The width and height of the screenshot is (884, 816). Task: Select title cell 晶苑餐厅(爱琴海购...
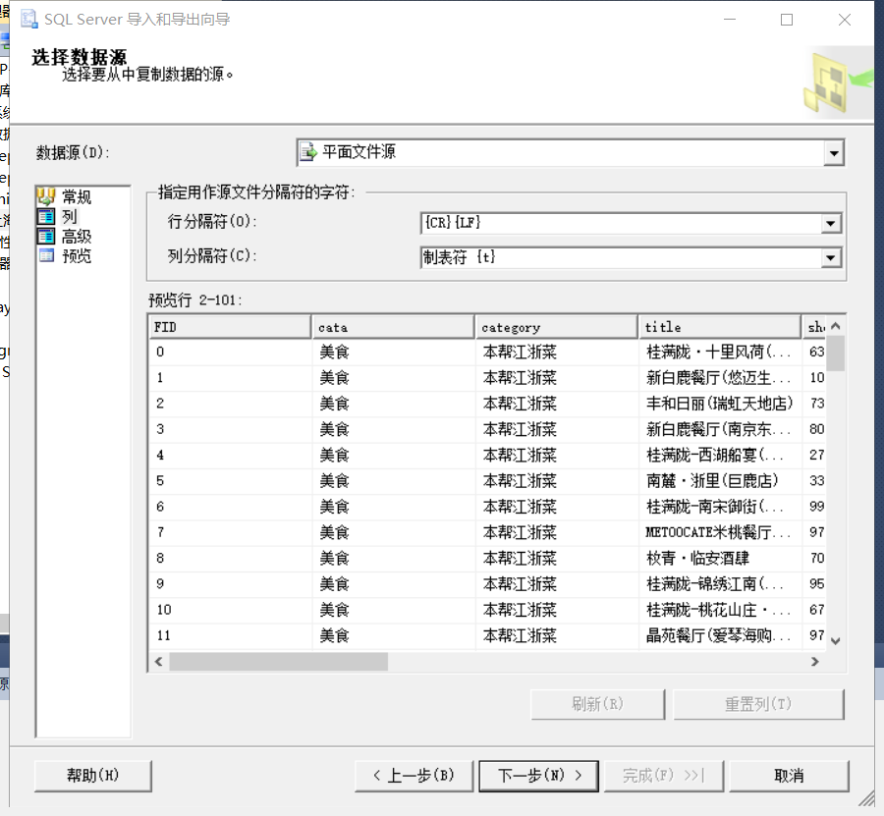click(720, 635)
